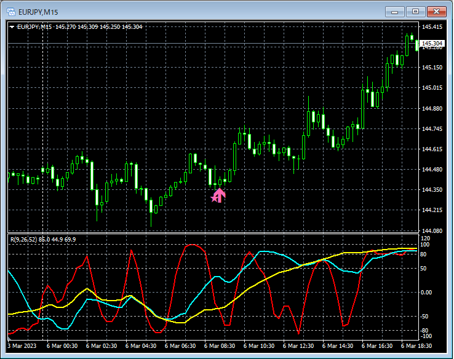This screenshot has height=359, width=454.
Task: Expand the triangle beside EURJPY,M15 chart header
Action: [12, 27]
